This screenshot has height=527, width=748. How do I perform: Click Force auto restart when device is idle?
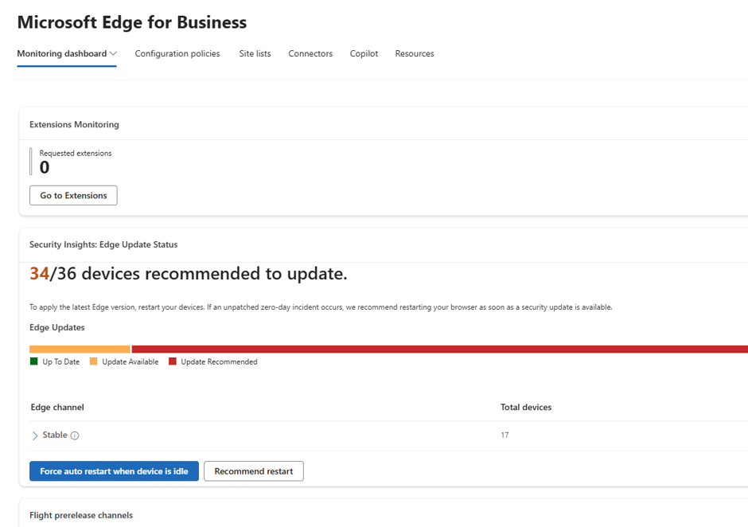point(114,471)
